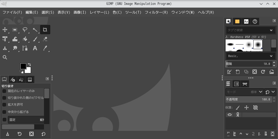This screenshot has width=278, height=139.
Task: Open the Help question mark tab
Action: [255, 21]
